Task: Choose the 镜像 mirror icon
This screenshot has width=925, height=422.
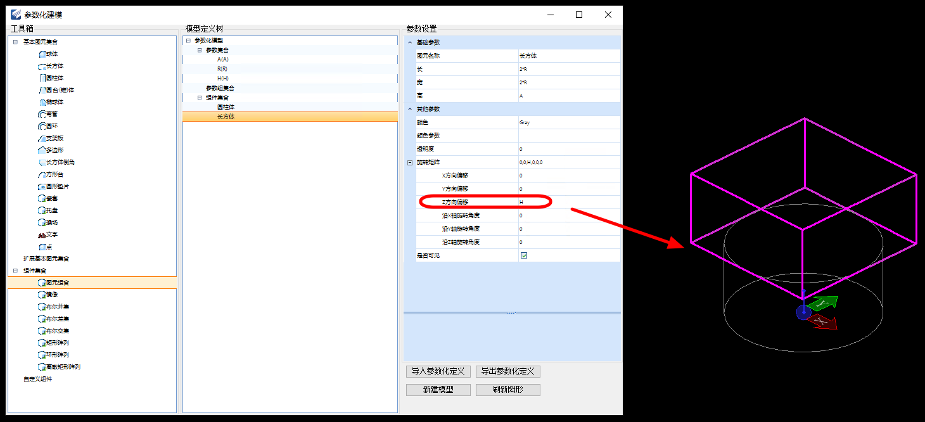Action: point(42,295)
